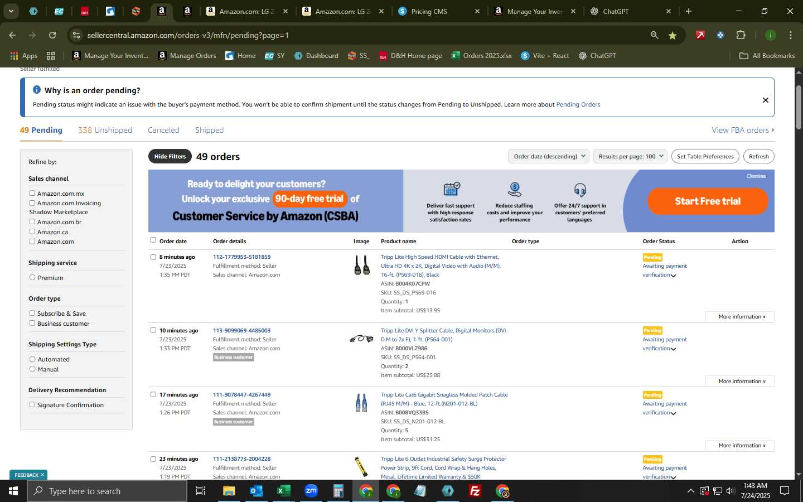
Task: Click the Hide Filters button
Action: pyautogui.click(x=170, y=156)
